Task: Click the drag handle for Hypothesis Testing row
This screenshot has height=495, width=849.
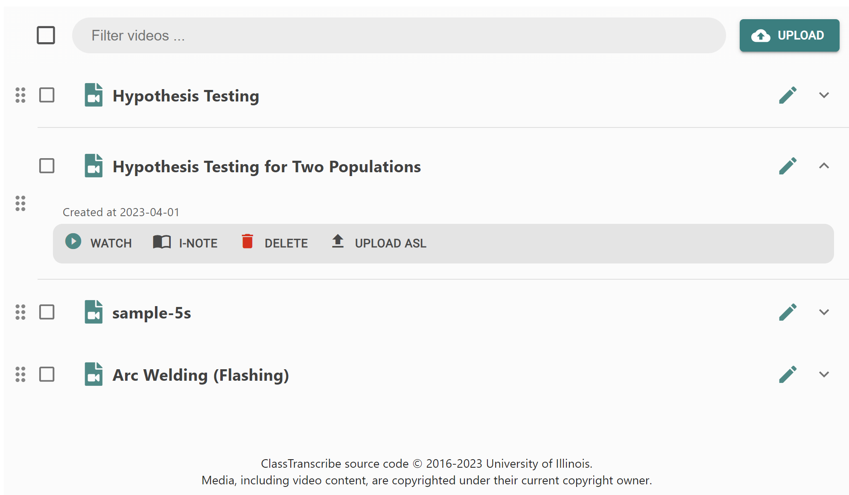Action: (20, 95)
